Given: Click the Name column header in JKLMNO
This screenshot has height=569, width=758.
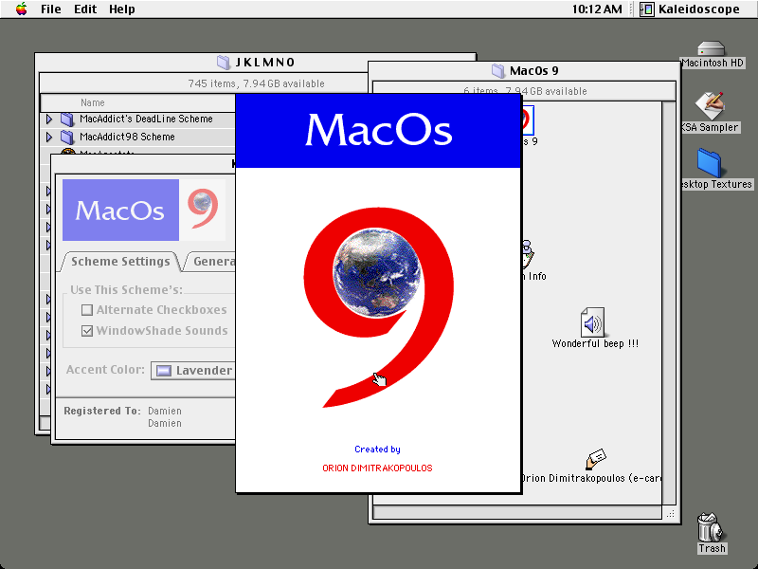Looking at the screenshot, I should point(92,102).
